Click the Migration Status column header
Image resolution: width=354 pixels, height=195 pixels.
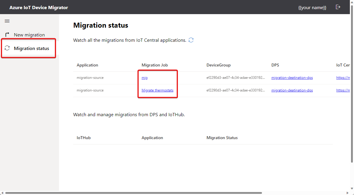click(222, 138)
